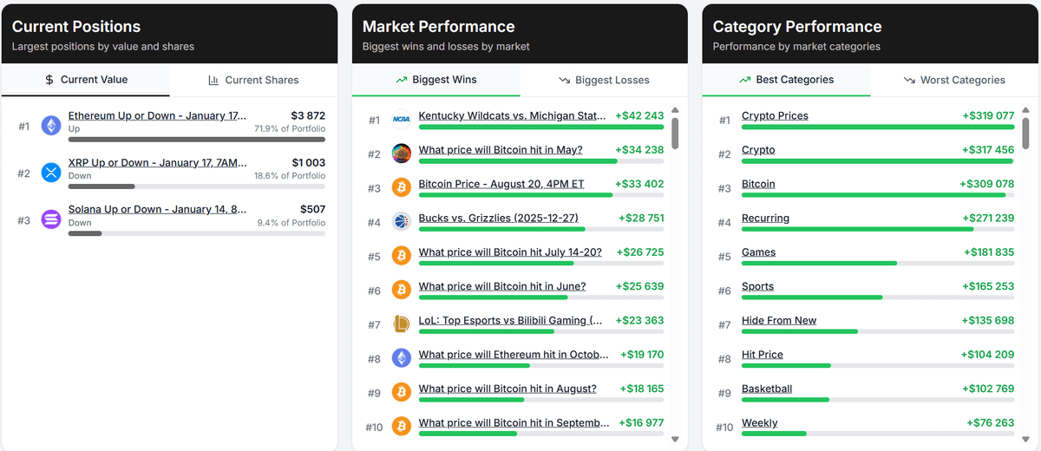The width and height of the screenshot is (1041, 451).
Task: Open the Hit Price category
Action: (763, 354)
